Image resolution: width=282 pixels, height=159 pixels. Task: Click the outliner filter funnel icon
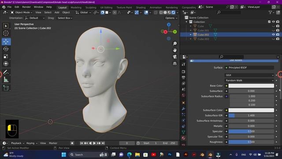tap(270, 12)
